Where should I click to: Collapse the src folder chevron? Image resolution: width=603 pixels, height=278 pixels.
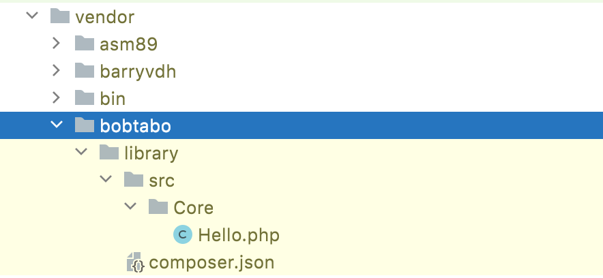pyautogui.click(x=106, y=180)
